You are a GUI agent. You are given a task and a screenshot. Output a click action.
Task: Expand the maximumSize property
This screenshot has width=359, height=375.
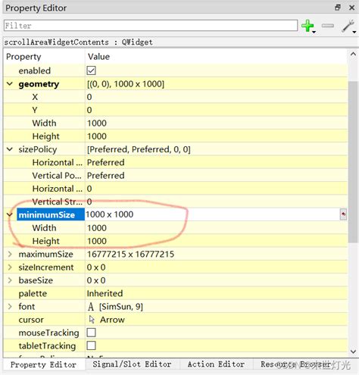click(x=10, y=254)
